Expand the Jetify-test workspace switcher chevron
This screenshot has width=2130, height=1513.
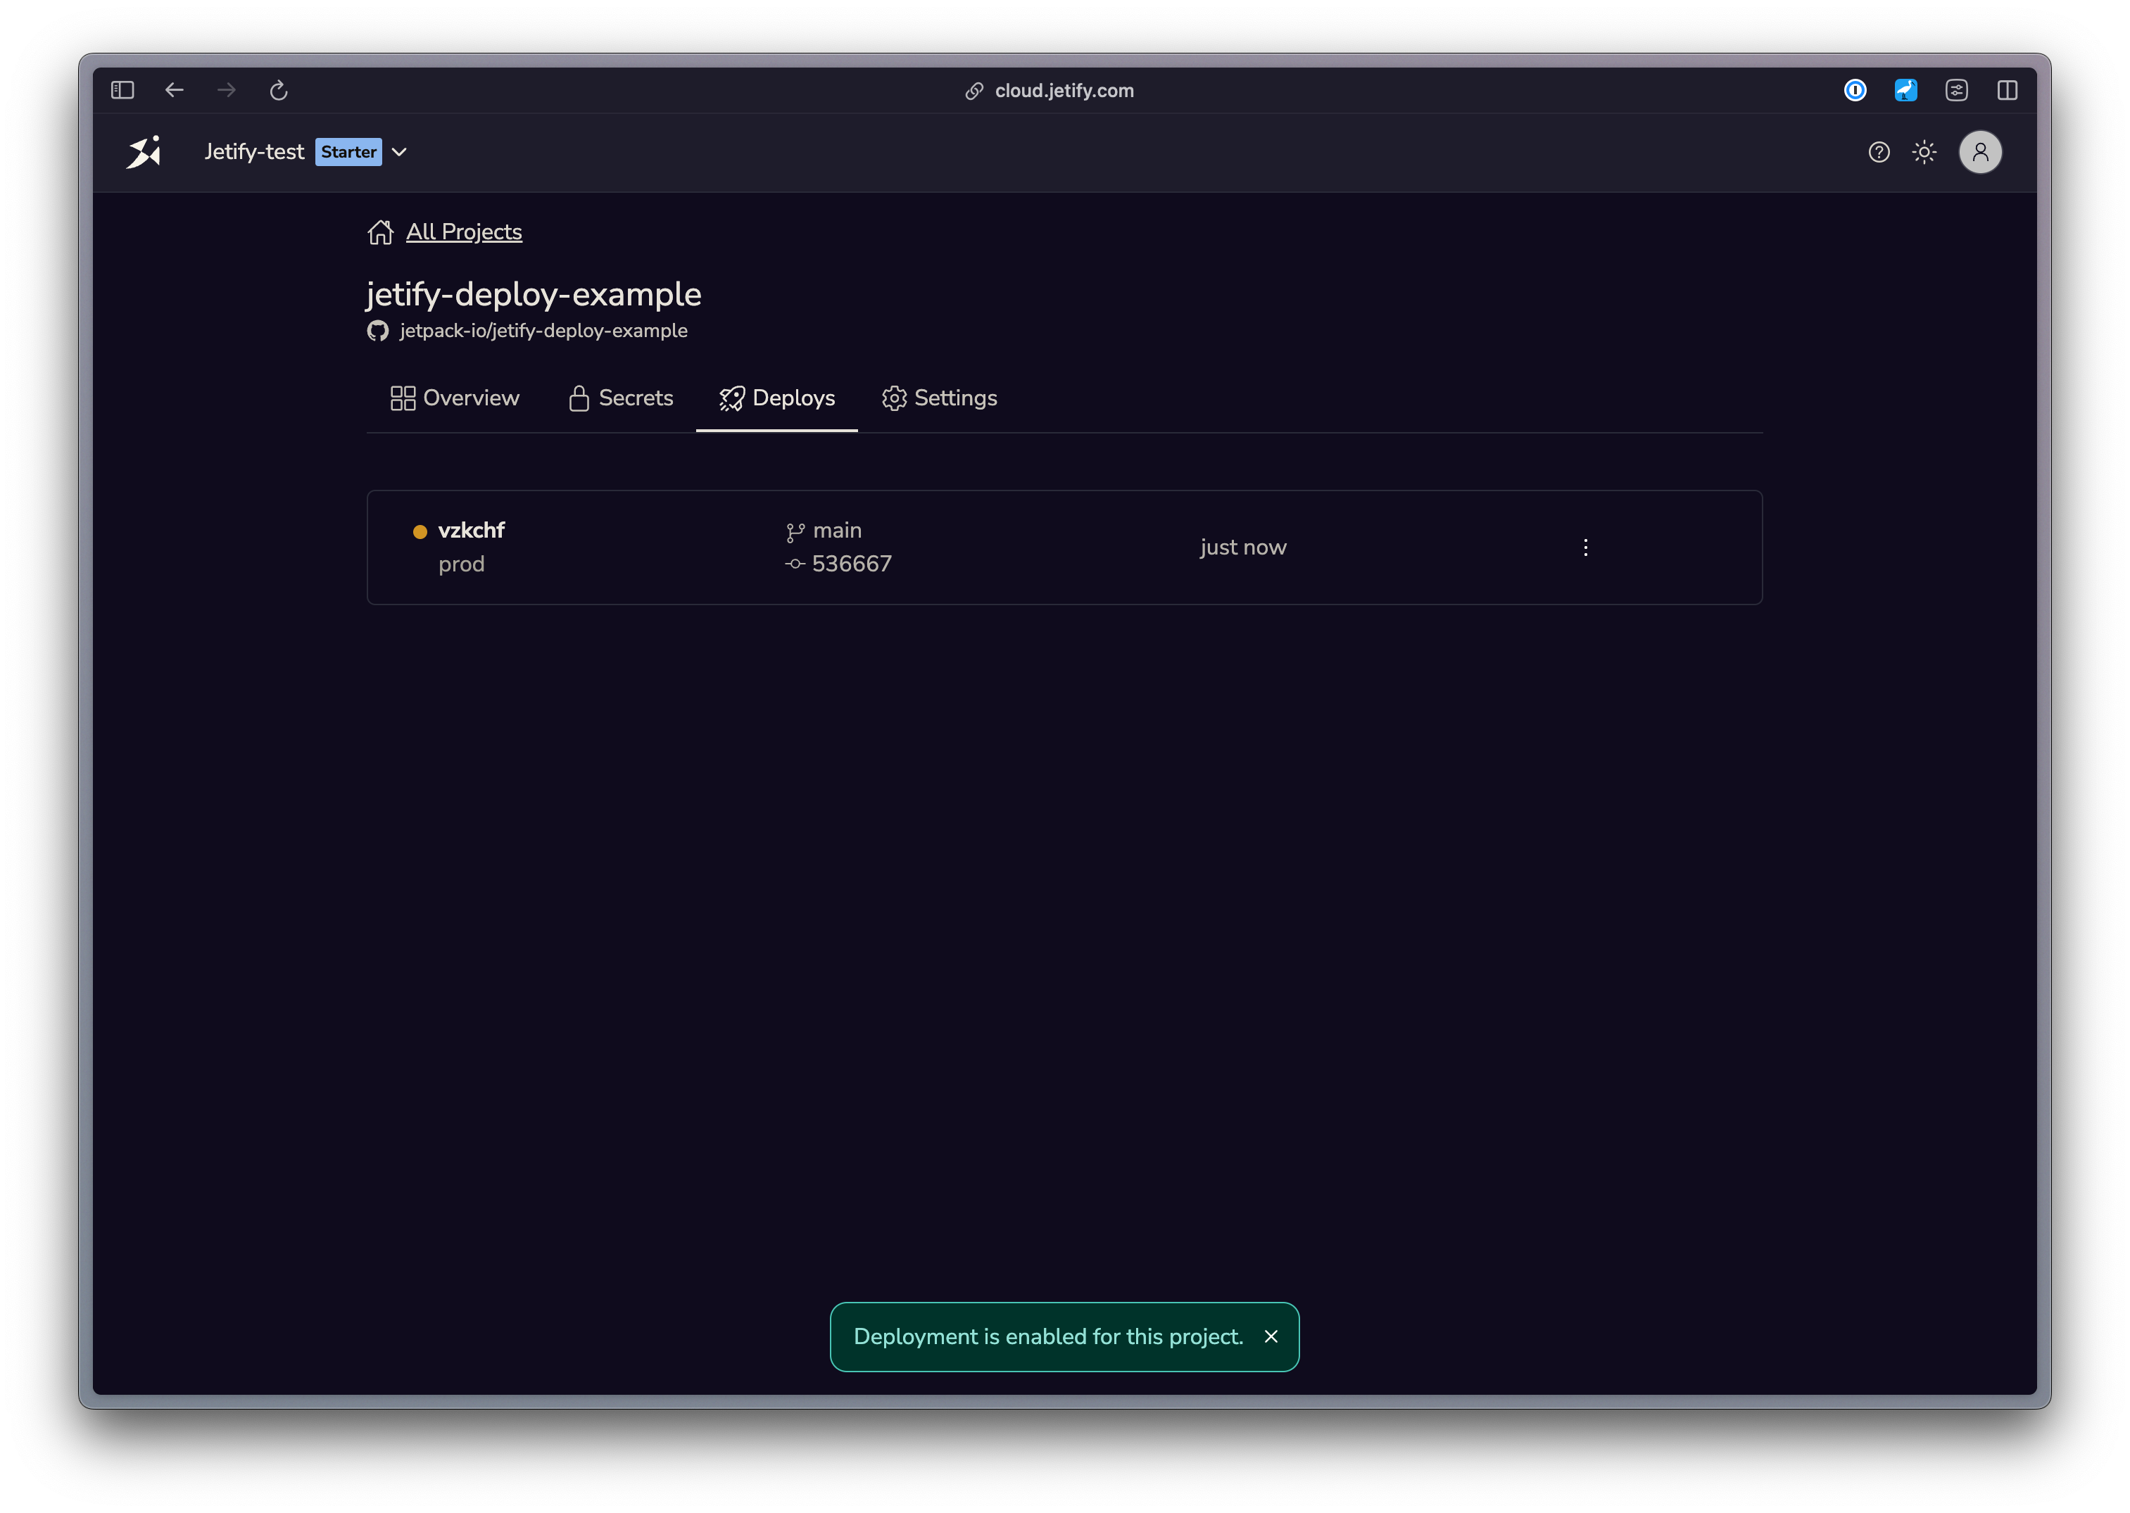(399, 152)
